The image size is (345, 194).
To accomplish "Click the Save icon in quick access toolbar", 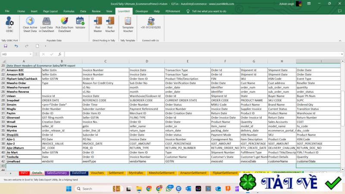I will coord(6,46).
